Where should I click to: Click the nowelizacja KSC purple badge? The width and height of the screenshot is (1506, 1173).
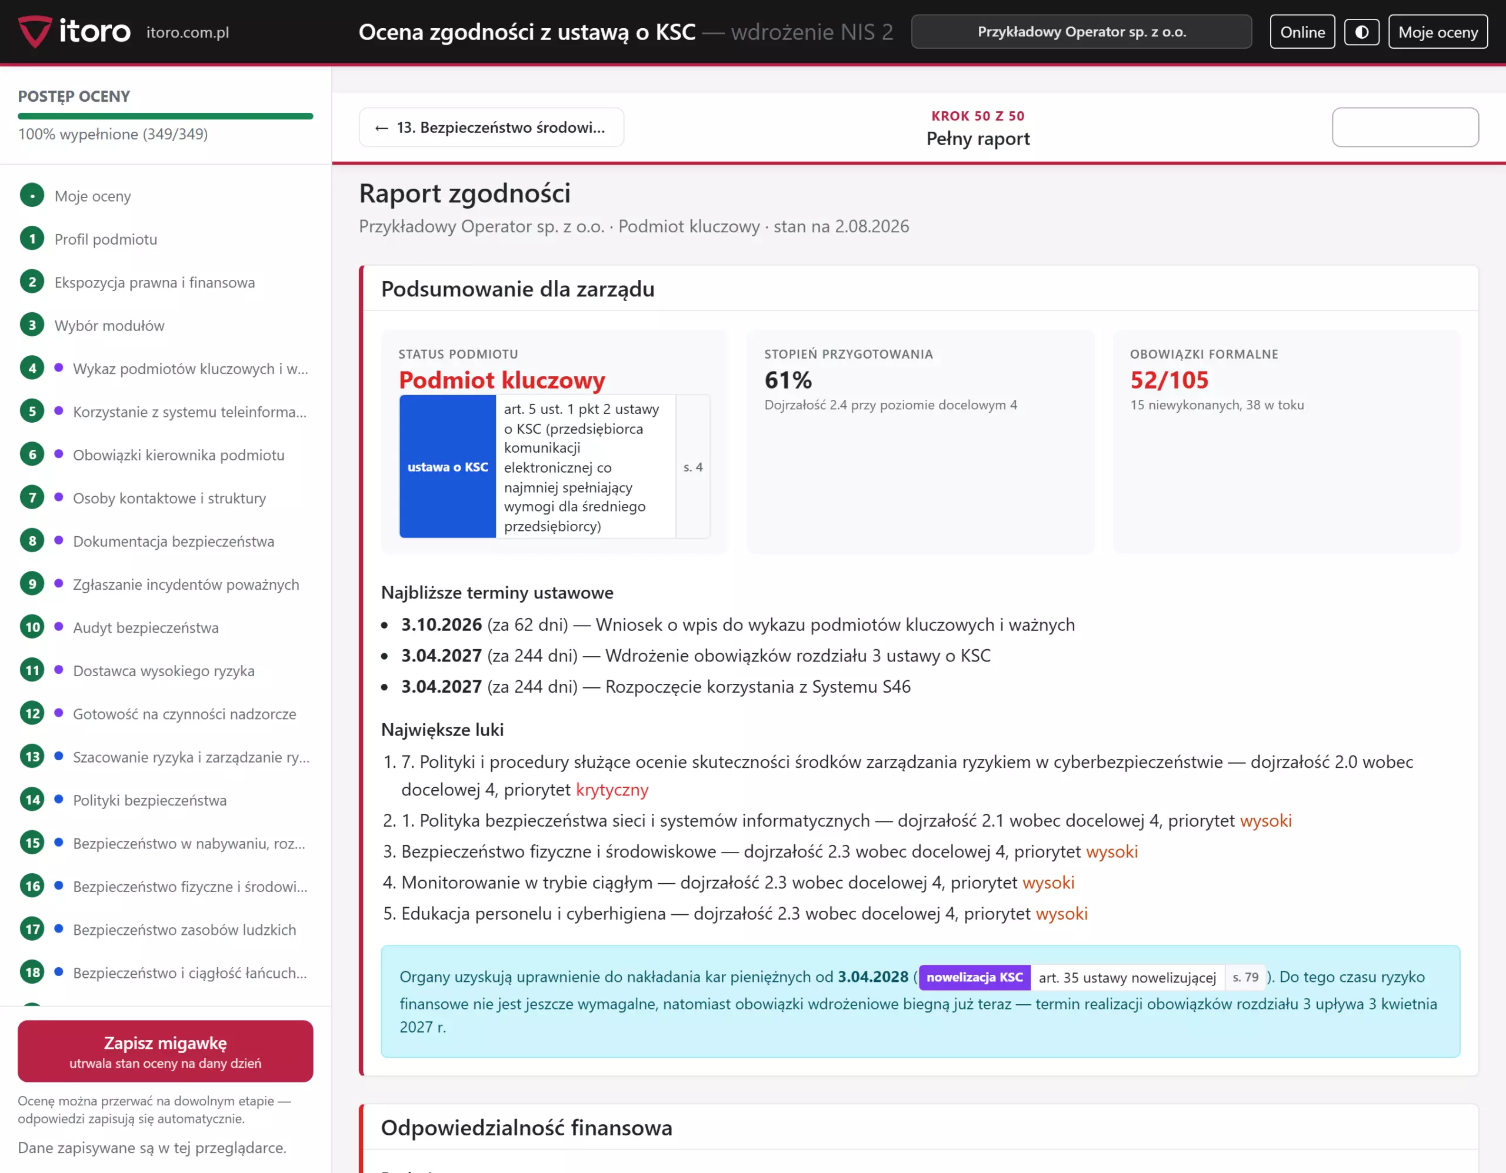point(974,977)
